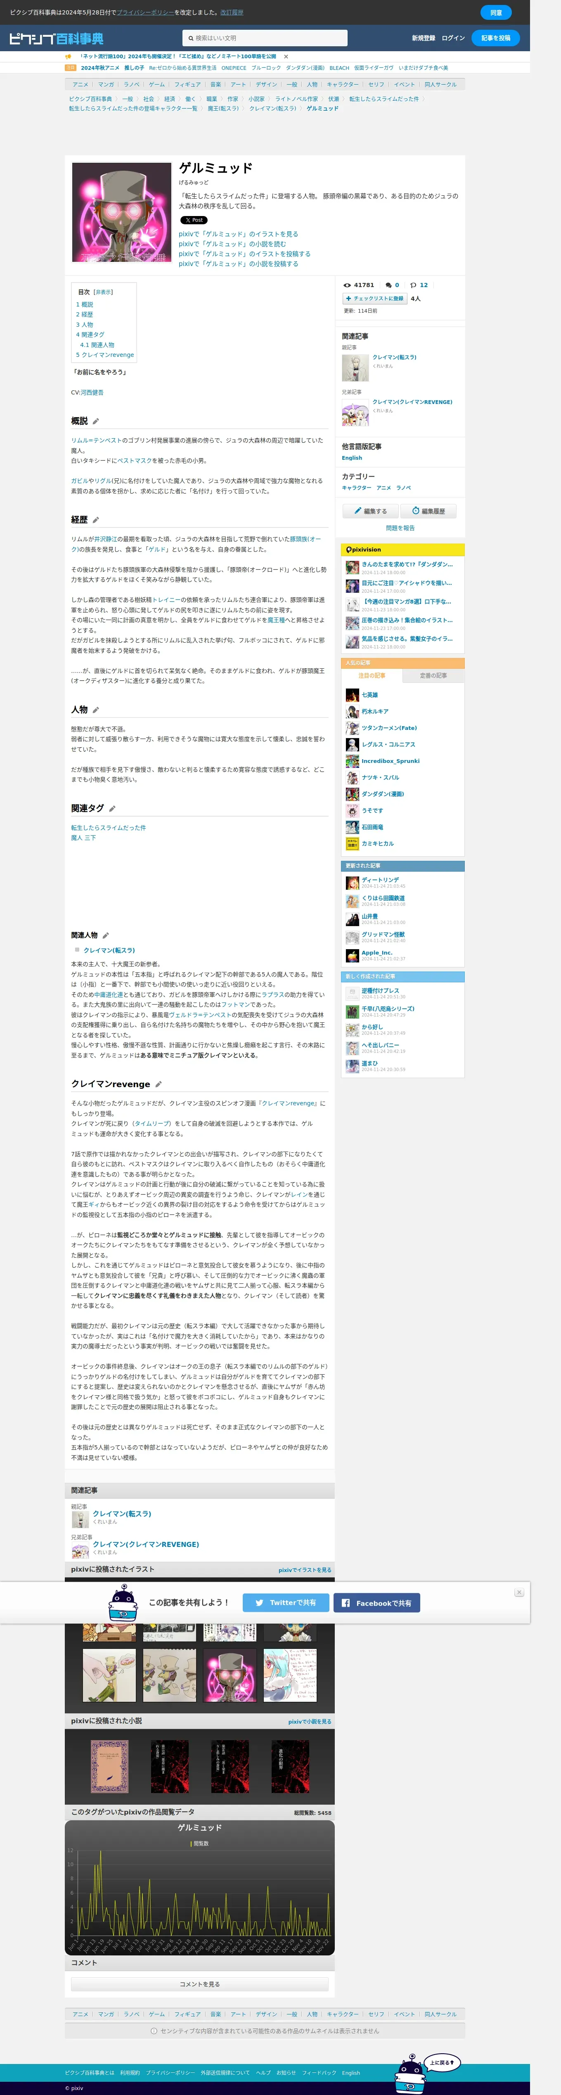
Task: Click チェックリストに登録 button
Action: tap(374, 299)
